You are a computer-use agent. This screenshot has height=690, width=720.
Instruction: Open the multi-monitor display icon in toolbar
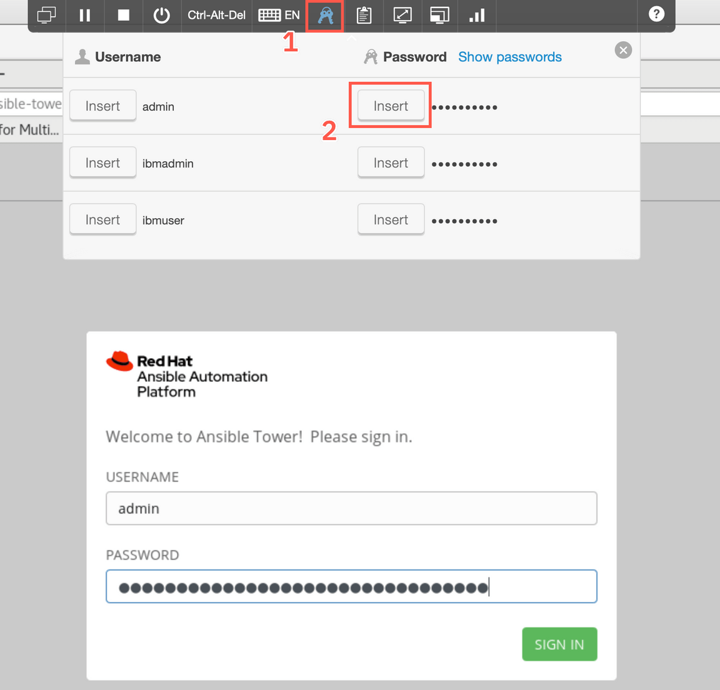click(x=46, y=15)
